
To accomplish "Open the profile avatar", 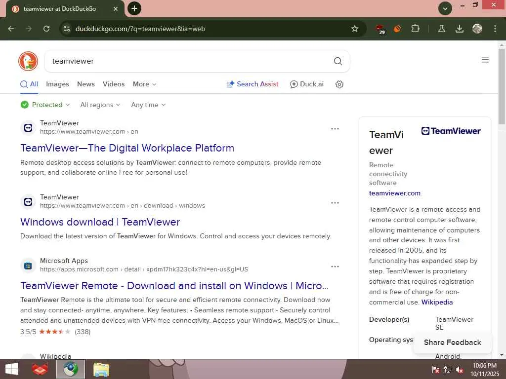I will click(x=477, y=29).
